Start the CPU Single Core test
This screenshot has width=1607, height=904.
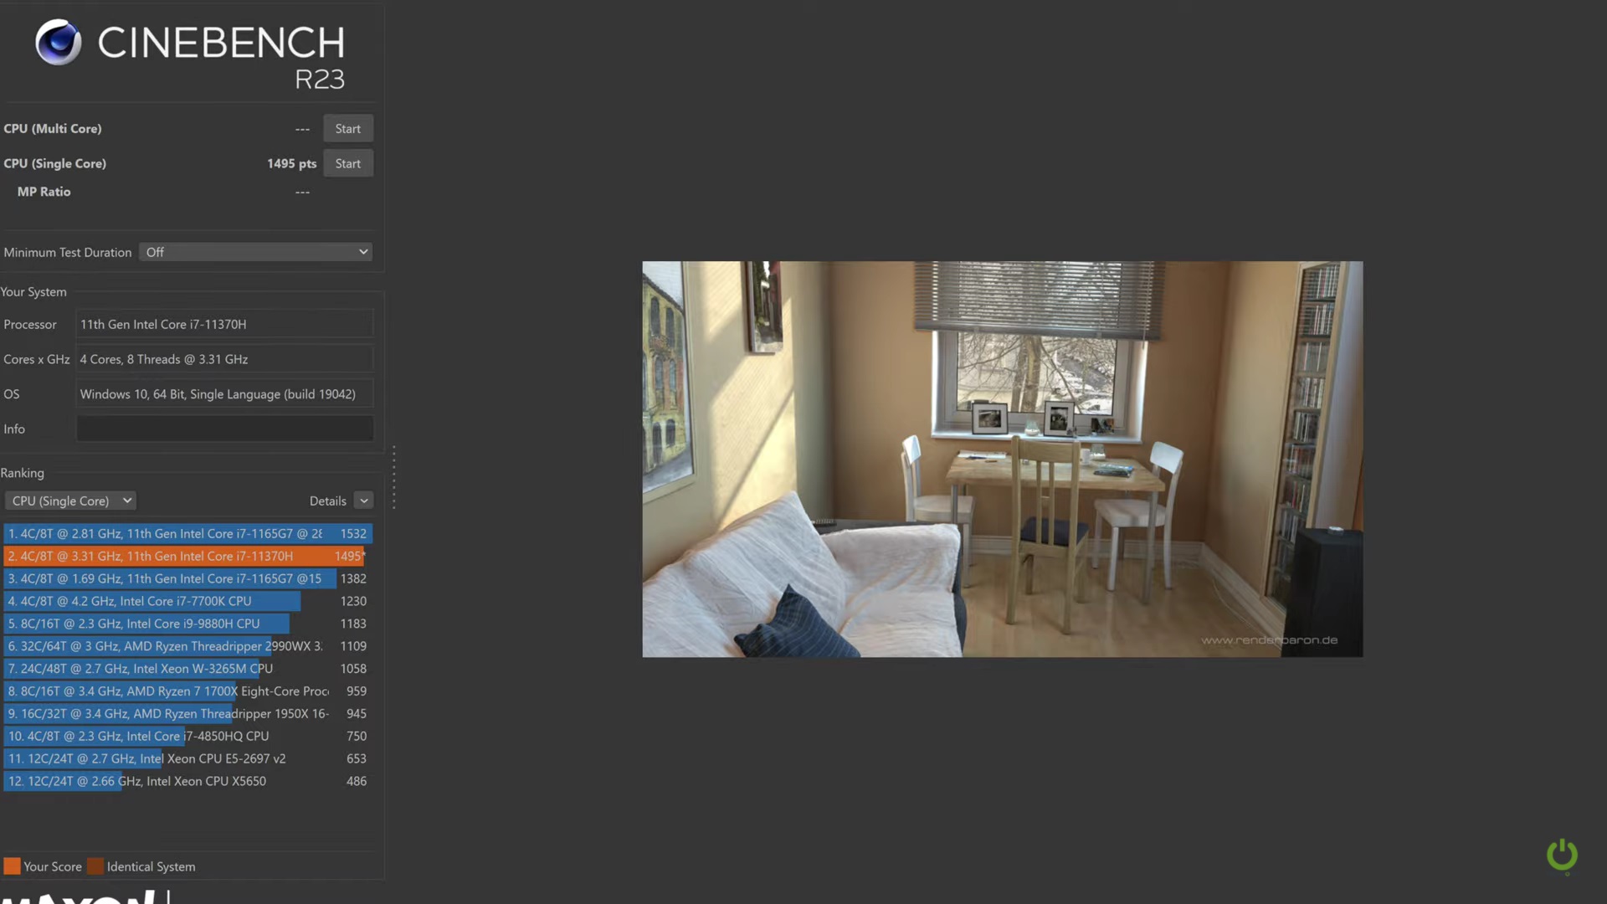[347, 163]
